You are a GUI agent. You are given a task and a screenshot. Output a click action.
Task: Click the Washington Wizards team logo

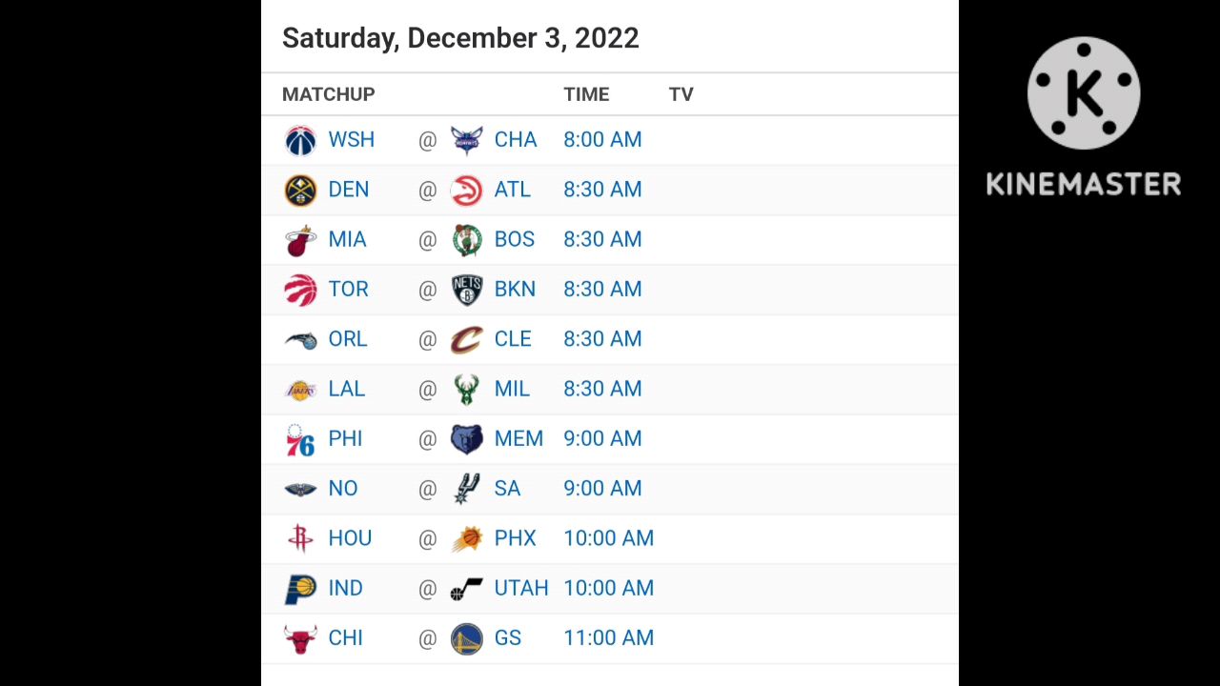tap(300, 140)
